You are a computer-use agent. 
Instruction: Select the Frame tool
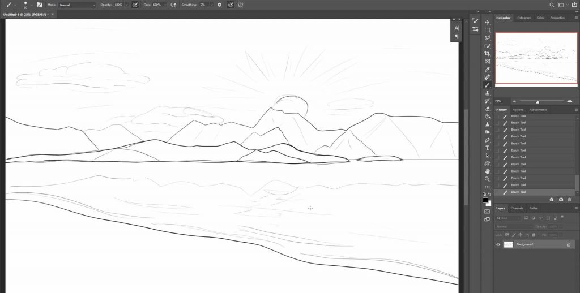click(487, 62)
